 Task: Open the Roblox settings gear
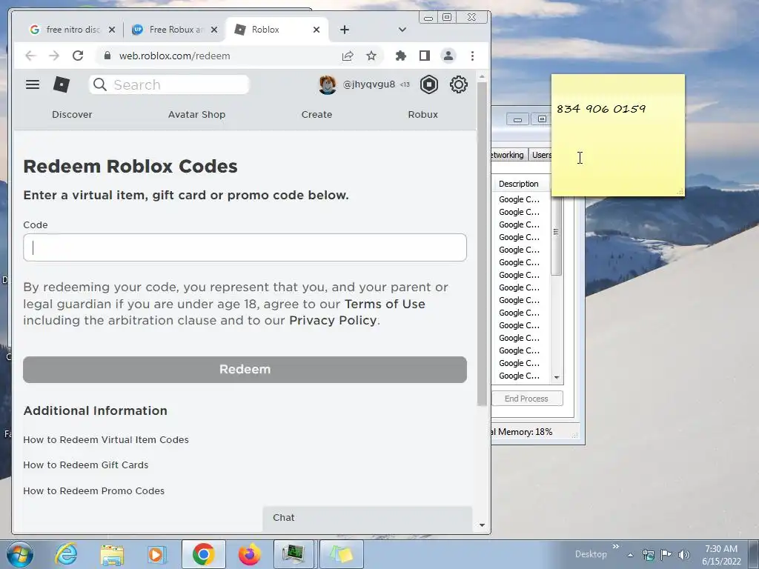click(x=458, y=84)
